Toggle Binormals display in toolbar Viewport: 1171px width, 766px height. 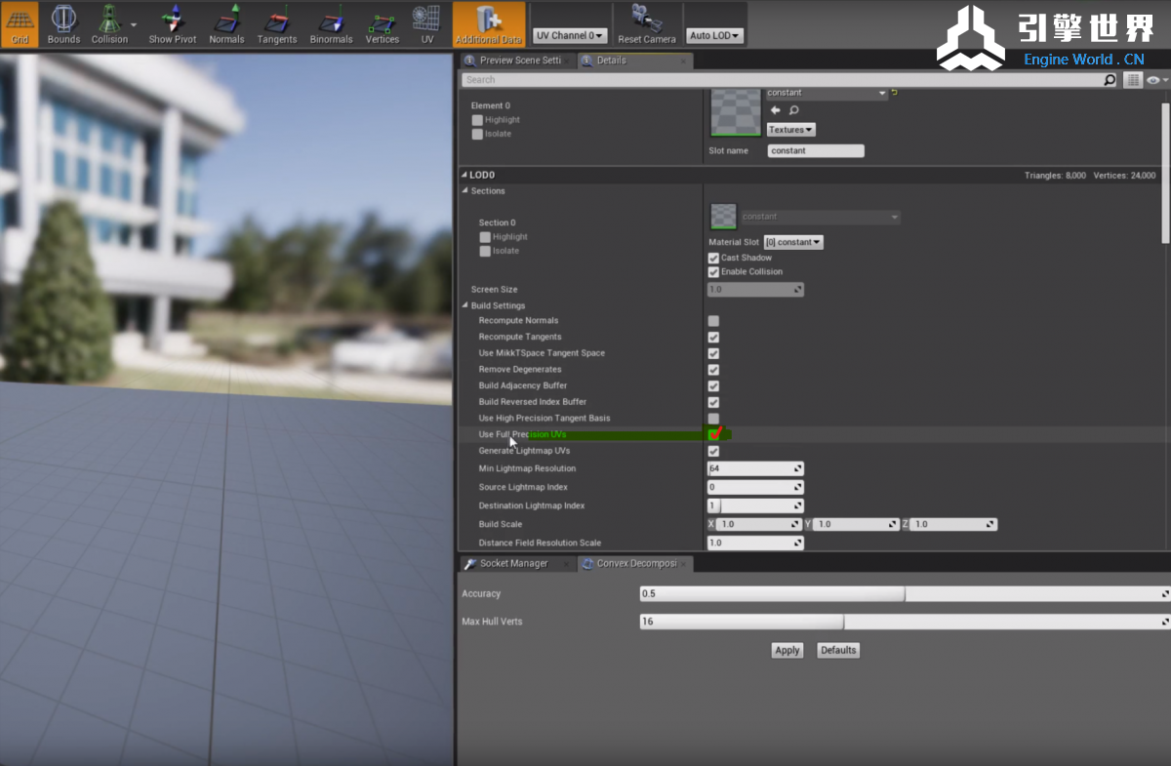[x=331, y=24]
